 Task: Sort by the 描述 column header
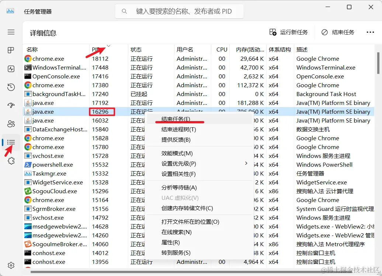coord(334,50)
